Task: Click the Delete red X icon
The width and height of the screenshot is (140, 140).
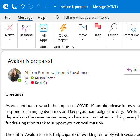Action: [10, 27]
